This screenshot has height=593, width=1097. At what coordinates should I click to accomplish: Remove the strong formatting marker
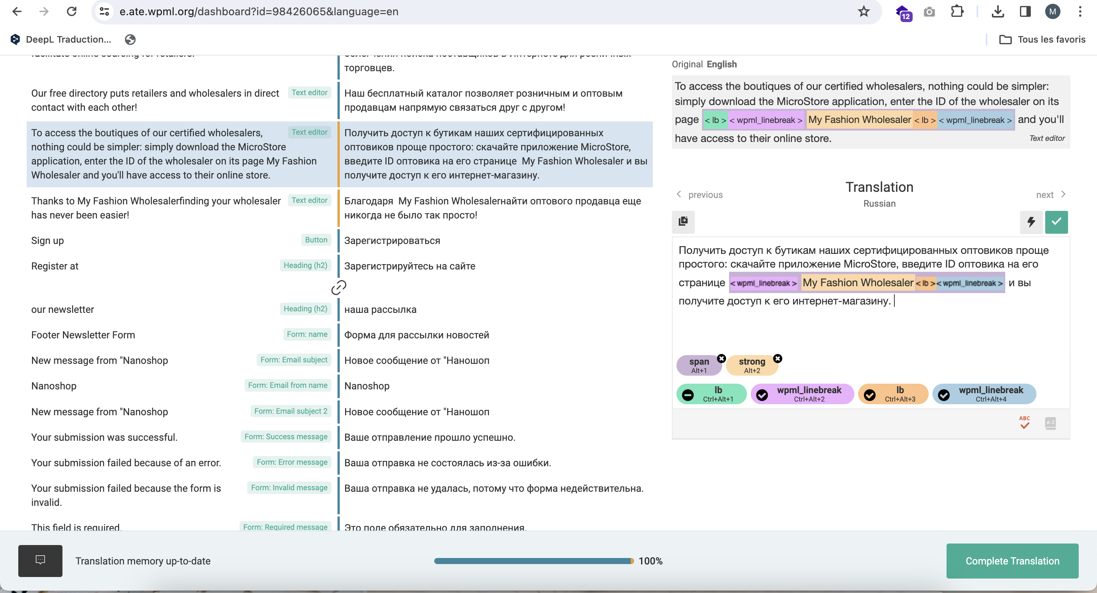777,358
